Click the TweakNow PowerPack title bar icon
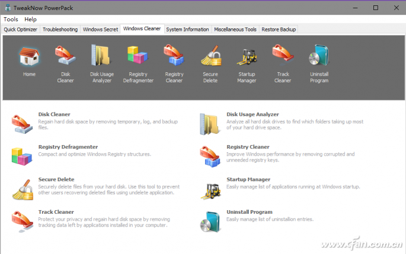This screenshot has width=406, height=254. click(8, 8)
